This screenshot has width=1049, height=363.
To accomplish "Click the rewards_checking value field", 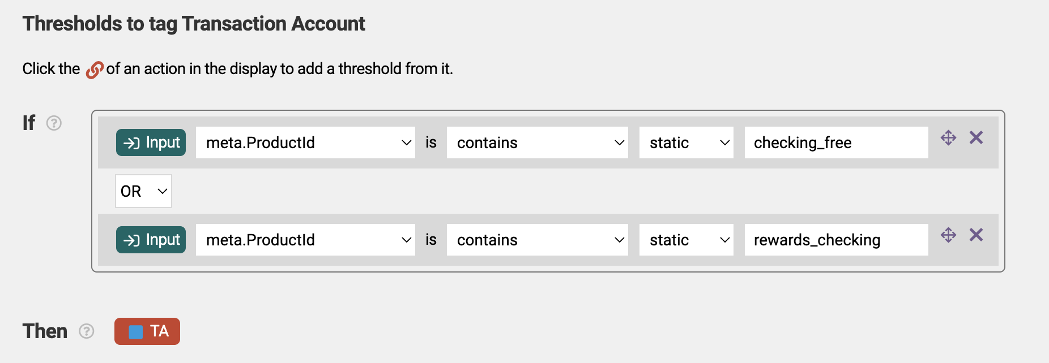I will point(837,240).
